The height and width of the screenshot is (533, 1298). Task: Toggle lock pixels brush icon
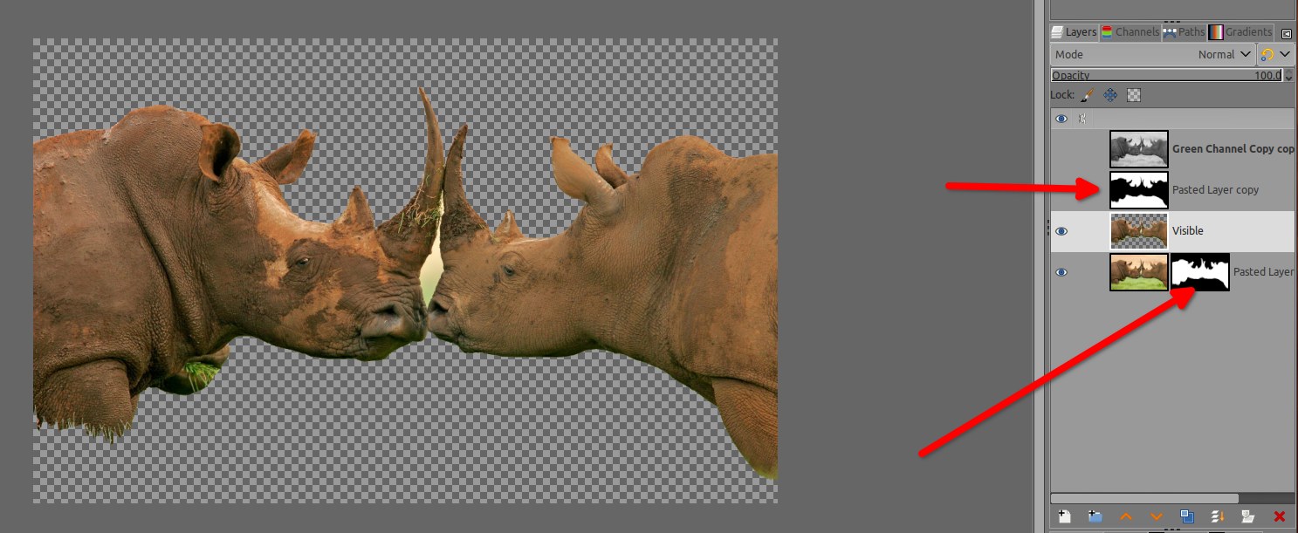(x=1088, y=95)
